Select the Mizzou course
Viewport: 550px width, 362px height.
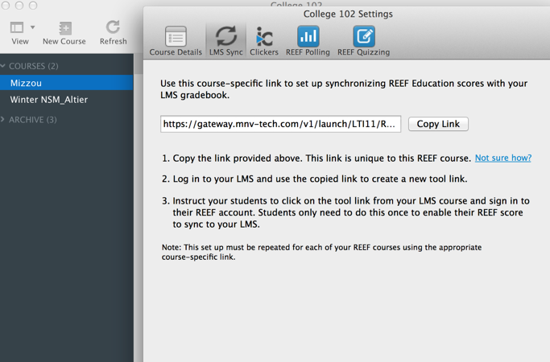(x=67, y=83)
